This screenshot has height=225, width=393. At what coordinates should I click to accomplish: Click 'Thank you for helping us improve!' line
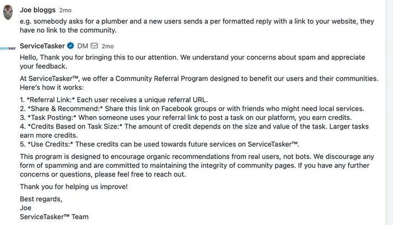[x=74, y=187]
